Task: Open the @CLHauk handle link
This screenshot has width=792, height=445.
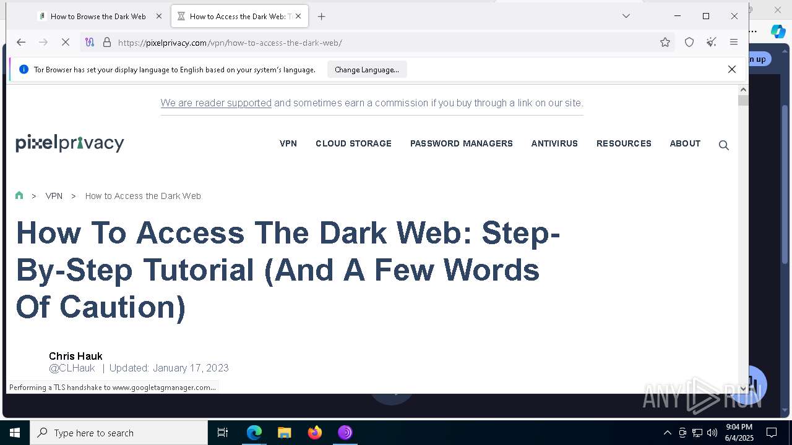Action: pos(72,368)
